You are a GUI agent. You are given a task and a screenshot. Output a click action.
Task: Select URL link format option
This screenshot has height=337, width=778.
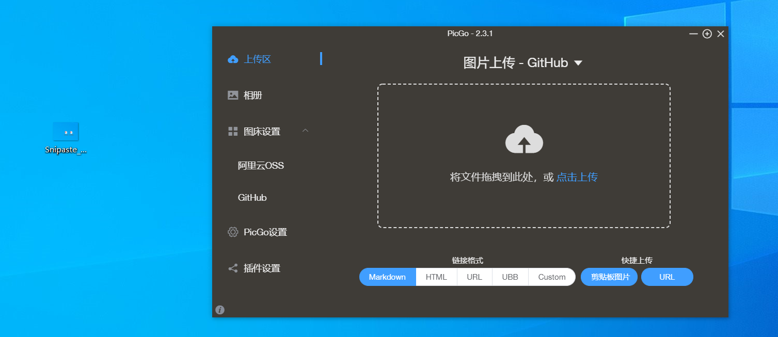474,277
